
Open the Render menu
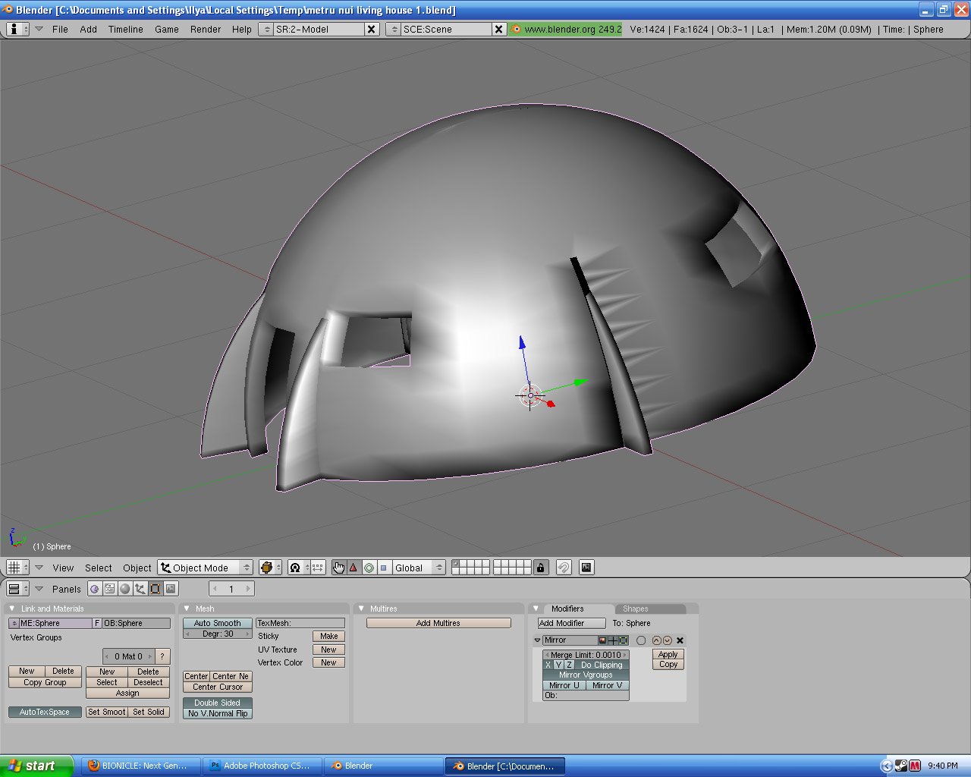click(x=206, y=30)
